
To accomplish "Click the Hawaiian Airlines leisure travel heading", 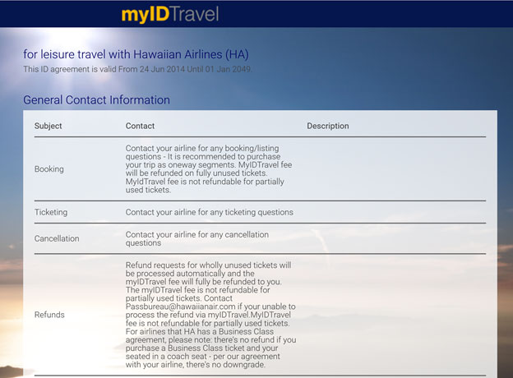I will tap(136, 54).
